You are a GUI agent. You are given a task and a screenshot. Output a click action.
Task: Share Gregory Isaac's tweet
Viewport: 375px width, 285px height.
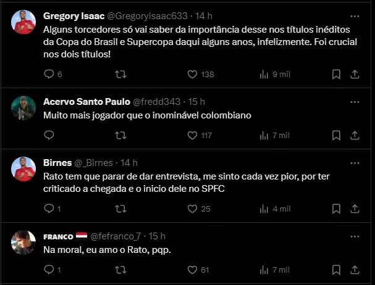[355, 74]
